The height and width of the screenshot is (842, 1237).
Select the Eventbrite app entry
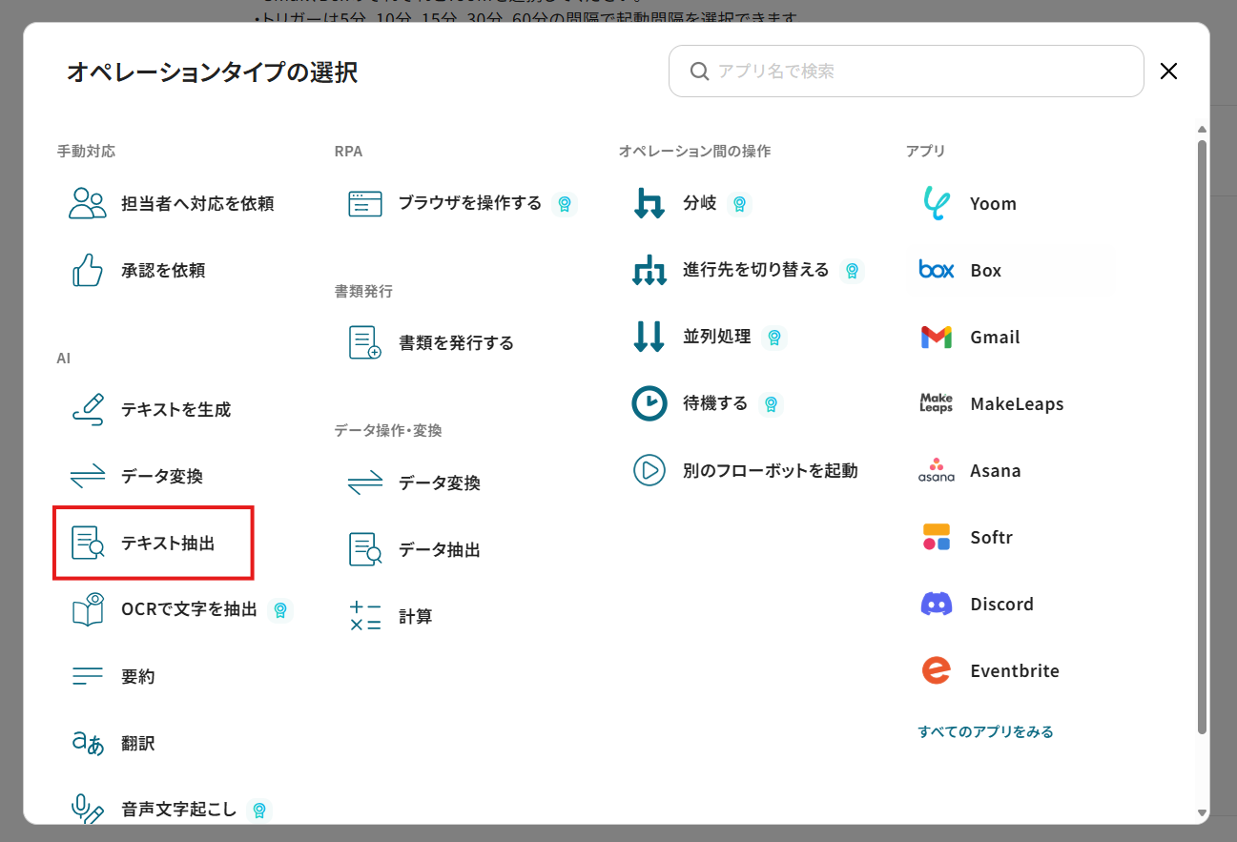tap(1014, 671)
